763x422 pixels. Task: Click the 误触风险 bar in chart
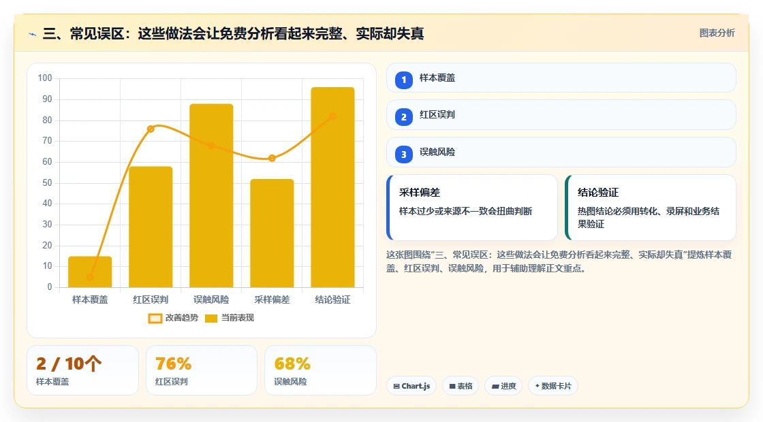pos(211,195)
